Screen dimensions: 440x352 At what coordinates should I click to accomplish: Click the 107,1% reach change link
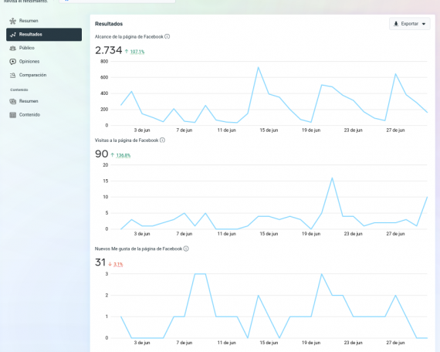point(137,52)
